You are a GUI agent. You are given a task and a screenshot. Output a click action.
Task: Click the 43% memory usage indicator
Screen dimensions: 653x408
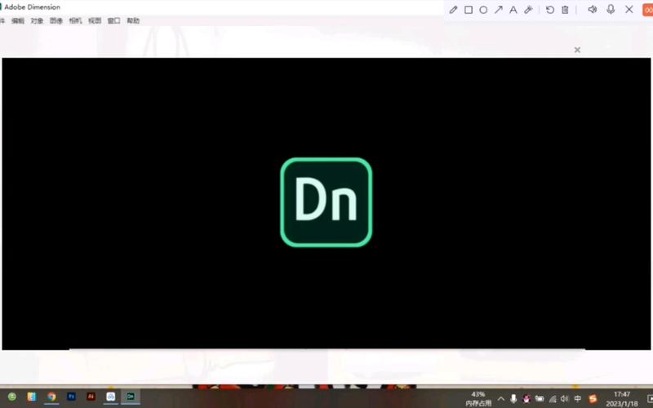[x=478, y=399]
